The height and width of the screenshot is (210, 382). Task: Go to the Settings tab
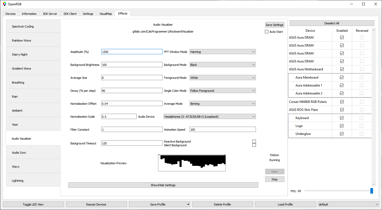pyautogui.click(x=88, y=14)
